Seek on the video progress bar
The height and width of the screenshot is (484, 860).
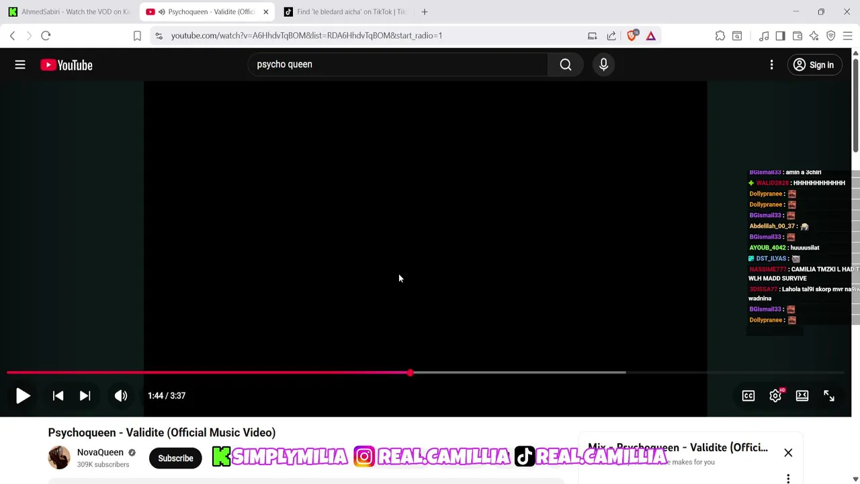pos(425,372)
